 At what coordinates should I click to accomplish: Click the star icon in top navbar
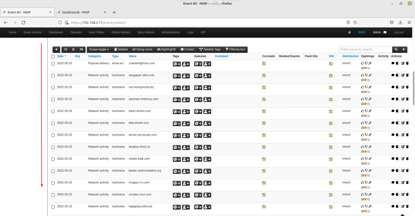pos(349,32)
